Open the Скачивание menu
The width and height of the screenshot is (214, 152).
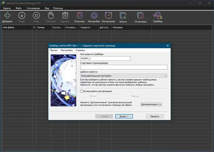pyautogui.click(x=33, y=8)
